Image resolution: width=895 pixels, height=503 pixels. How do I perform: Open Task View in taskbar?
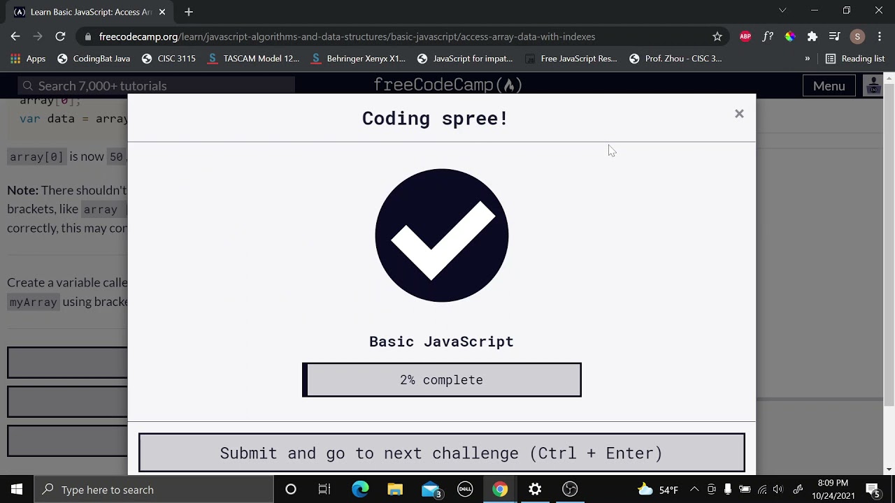(x=324, y=489)
